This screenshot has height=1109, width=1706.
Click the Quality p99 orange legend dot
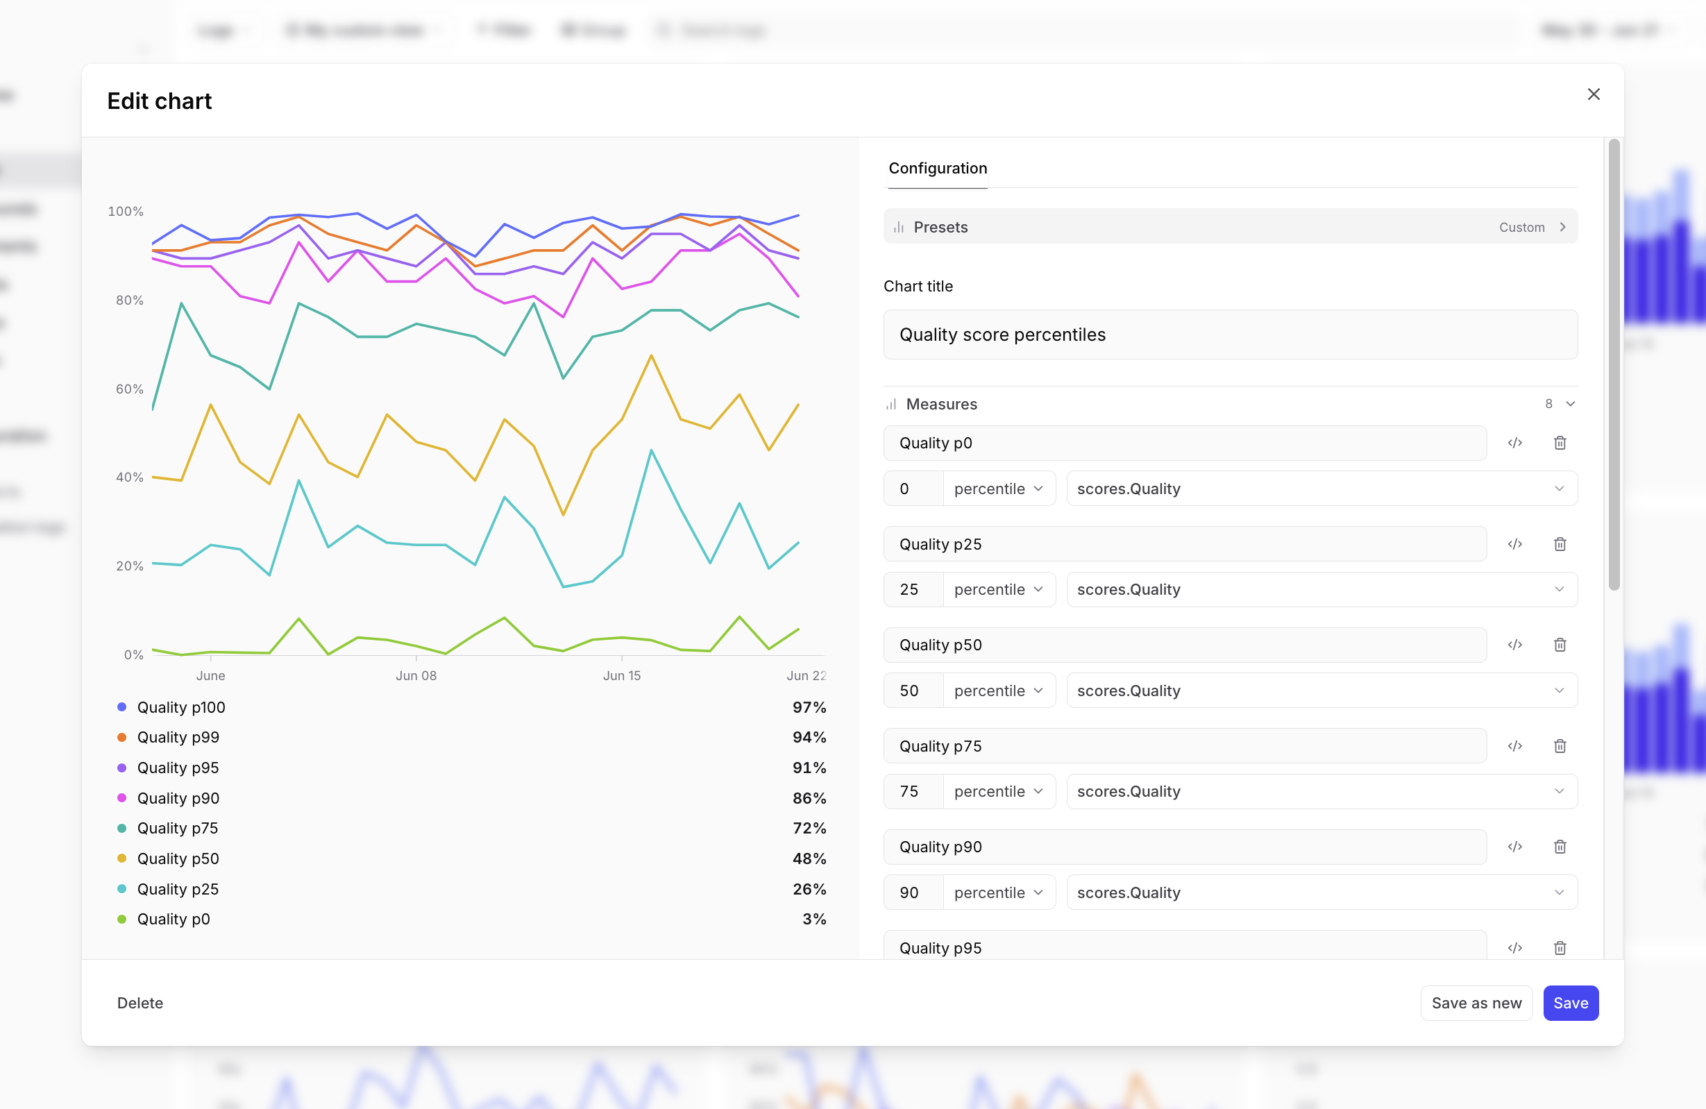[x=122, y=738]
